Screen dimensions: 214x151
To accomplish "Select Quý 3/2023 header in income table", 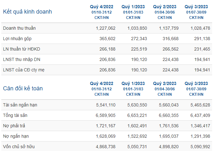I will click(x=196, y=7).
